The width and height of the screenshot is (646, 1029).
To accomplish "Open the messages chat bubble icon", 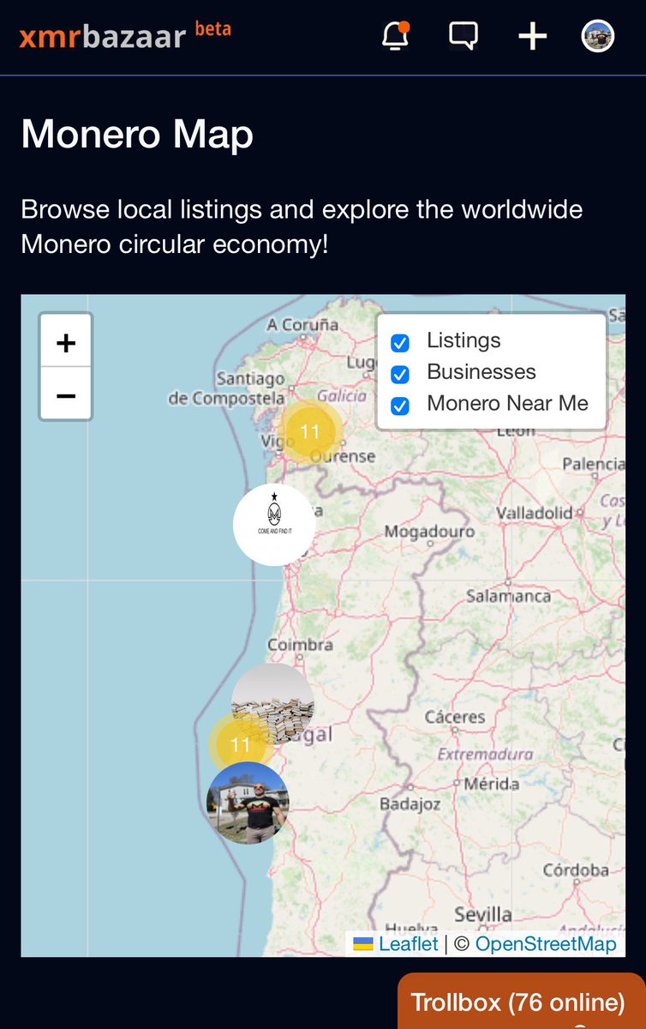I will [x=464, y=36].
